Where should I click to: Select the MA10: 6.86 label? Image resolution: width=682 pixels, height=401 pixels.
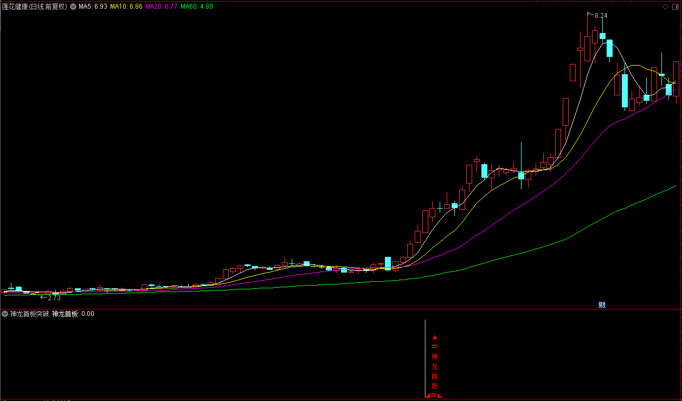coord(126,7)
